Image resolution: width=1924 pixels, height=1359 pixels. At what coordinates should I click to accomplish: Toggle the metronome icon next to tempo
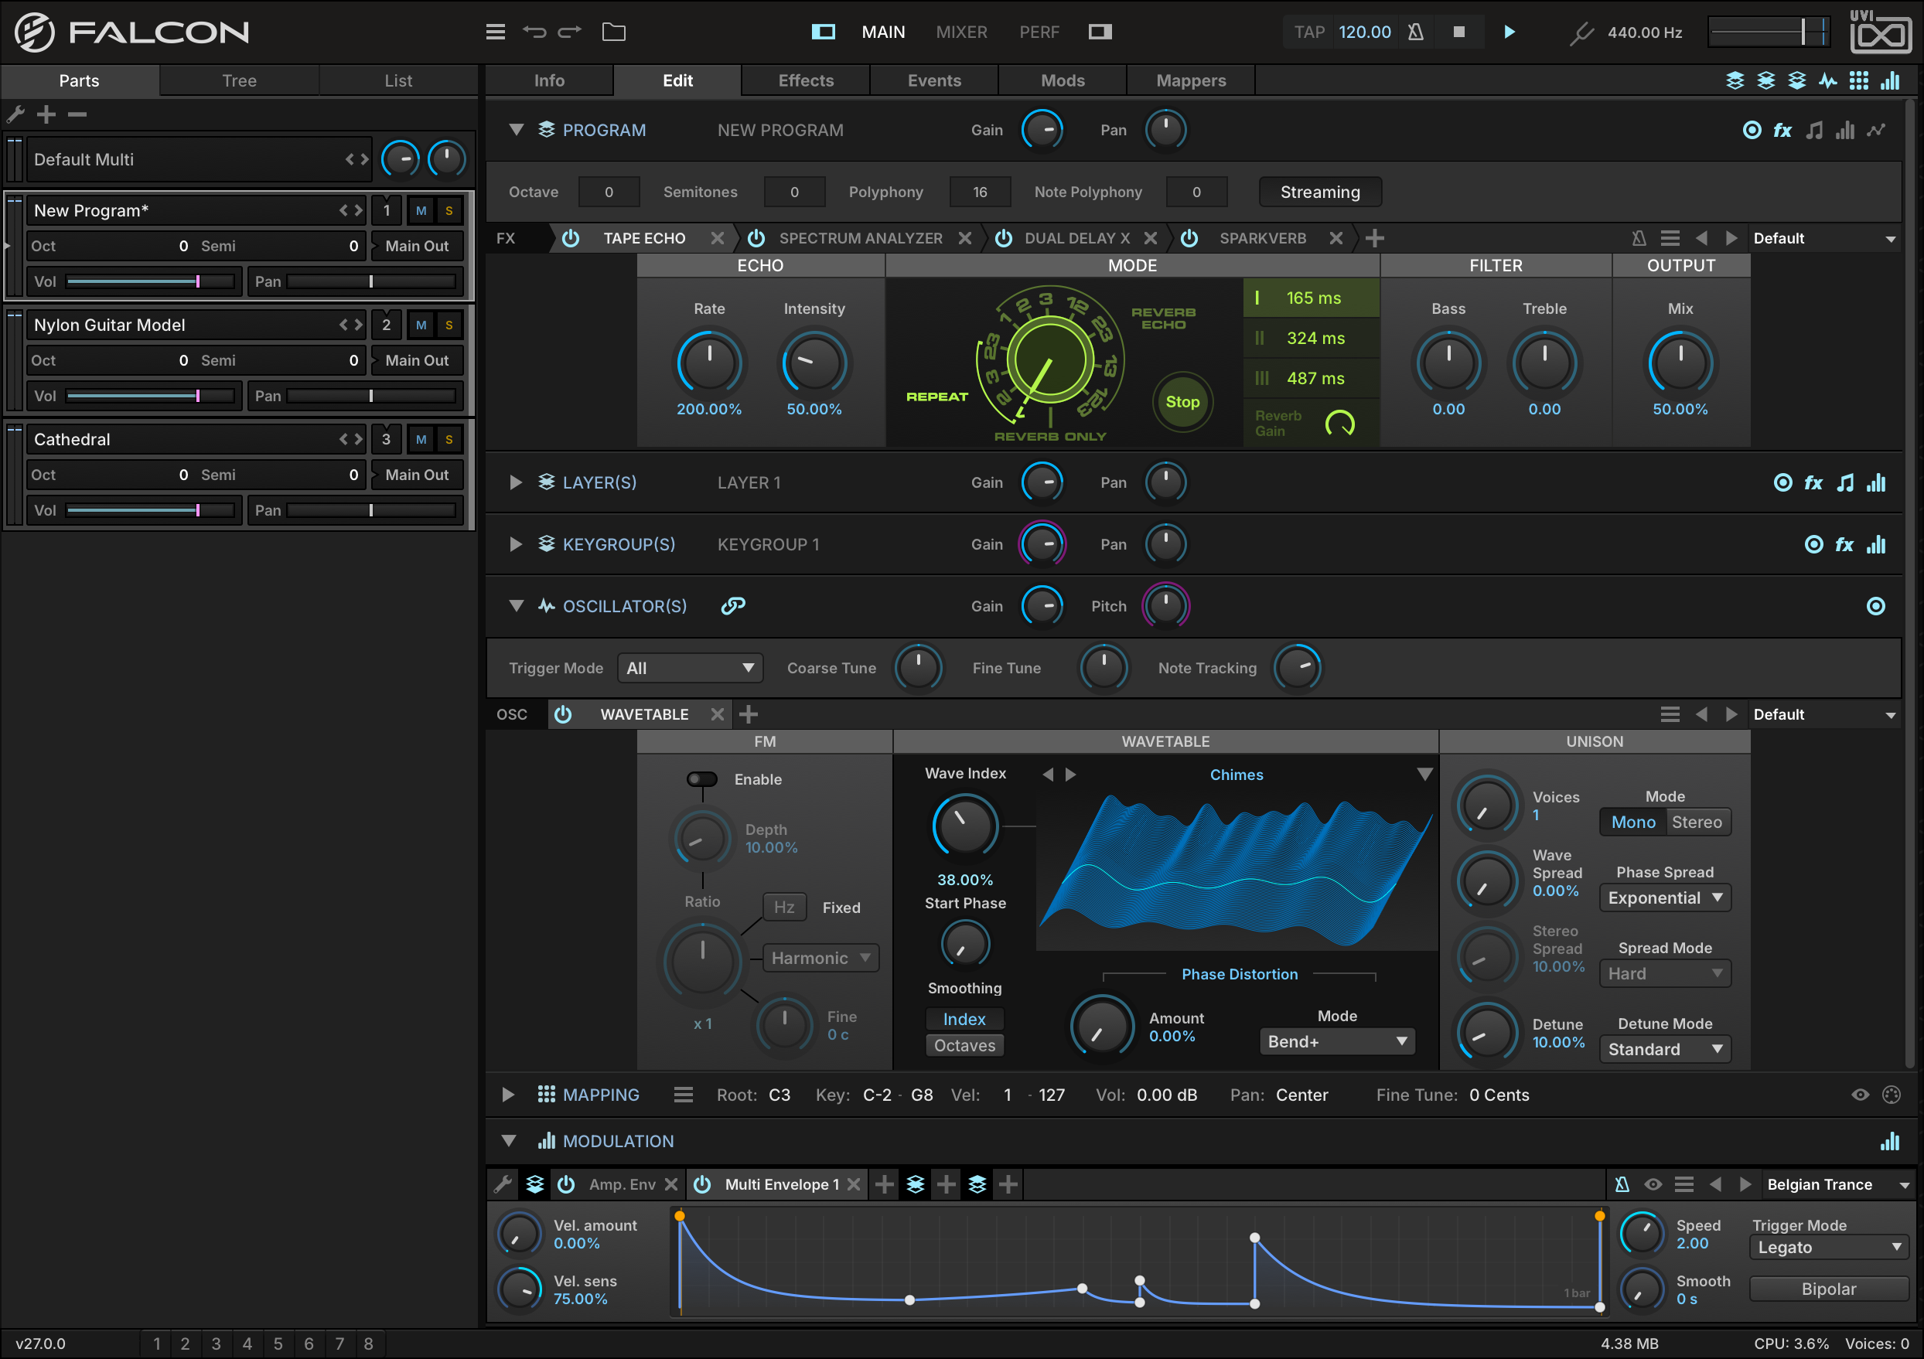pyautogui.click(x=1415, y=32)
